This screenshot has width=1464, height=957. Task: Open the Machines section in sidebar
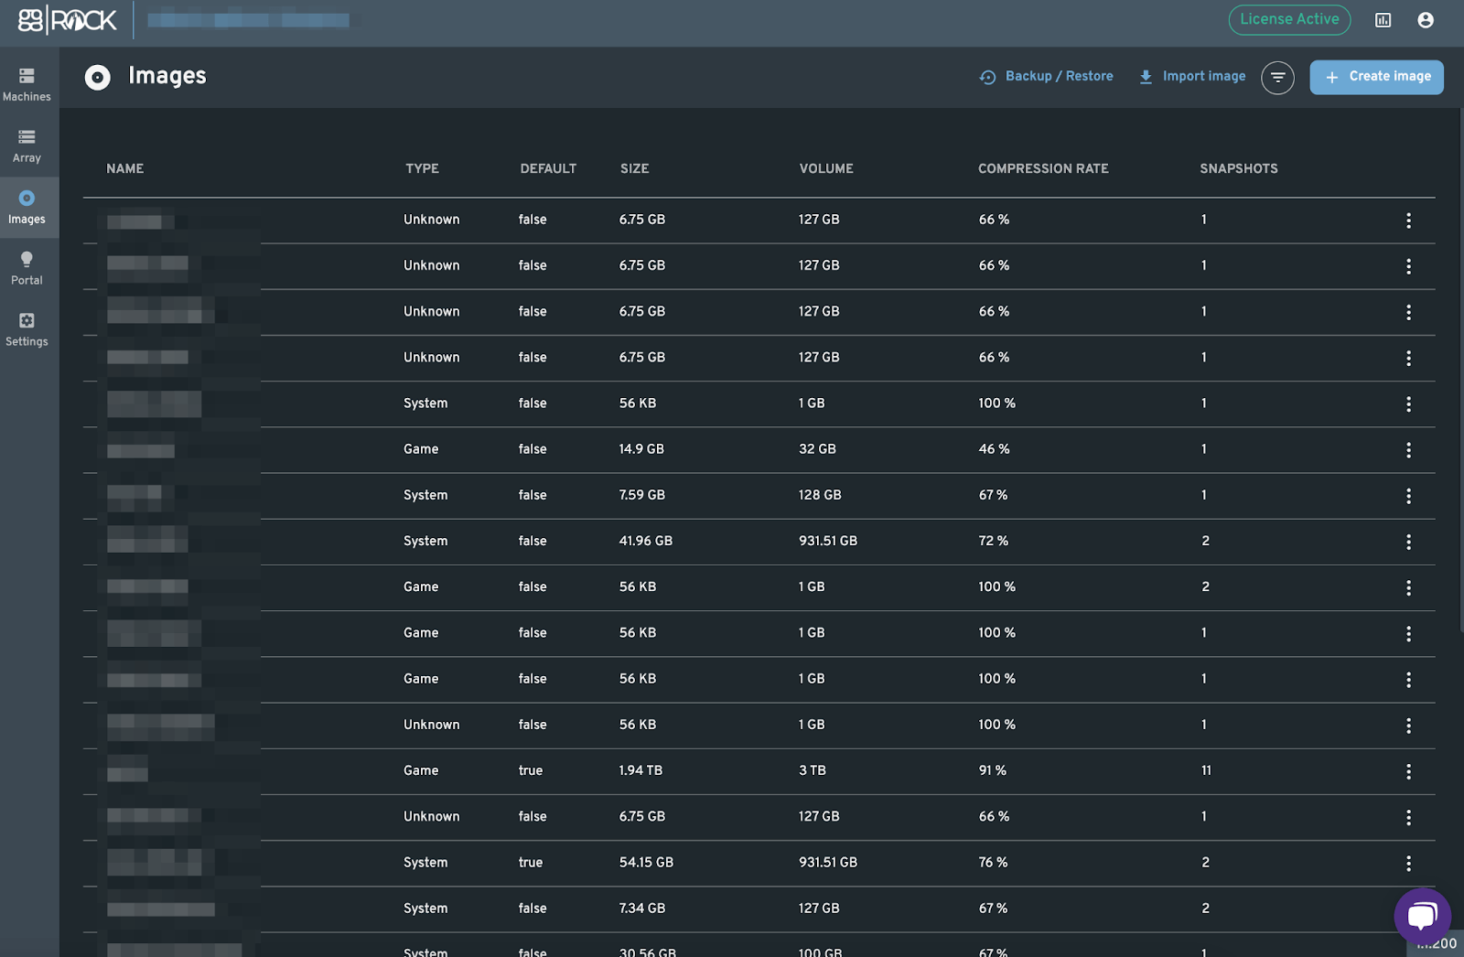click(27, 84)
